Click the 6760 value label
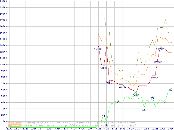 click(122, 87)
